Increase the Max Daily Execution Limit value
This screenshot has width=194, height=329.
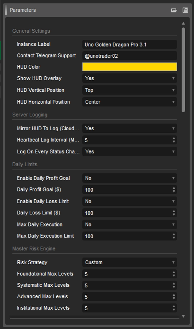pyautogui.click(x=174, y=234)
